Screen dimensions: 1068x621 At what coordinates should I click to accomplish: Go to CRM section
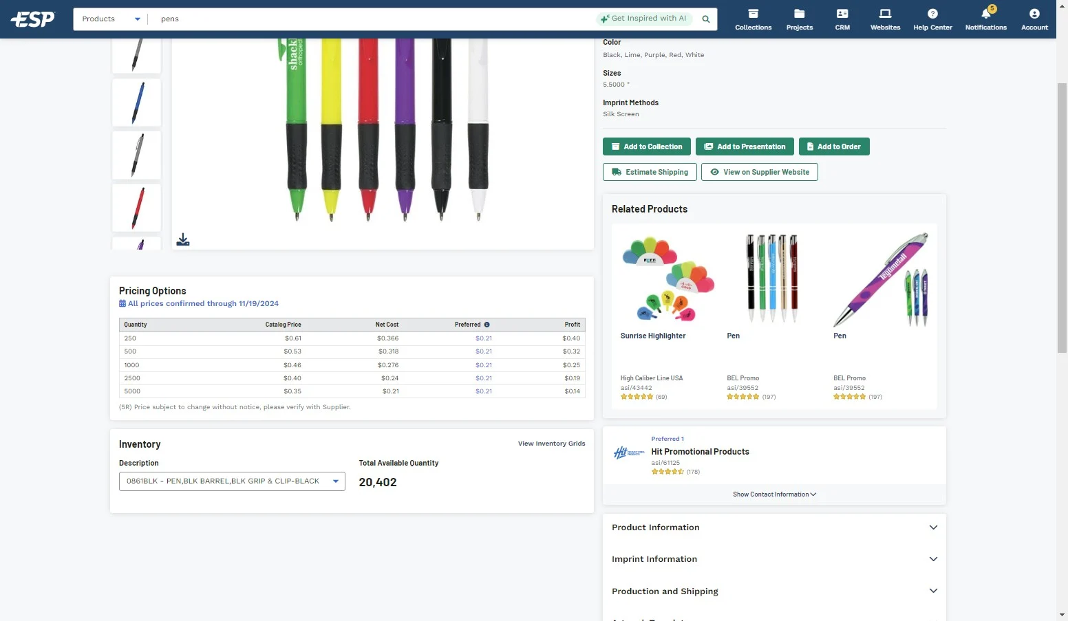[842, 19]
